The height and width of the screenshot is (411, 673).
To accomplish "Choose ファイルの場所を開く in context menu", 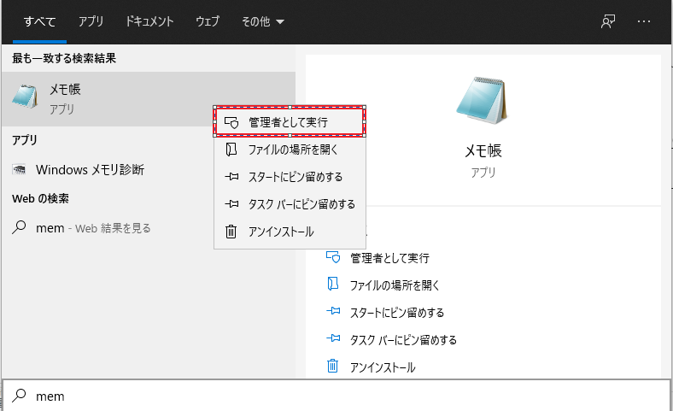I will (290, 150).
